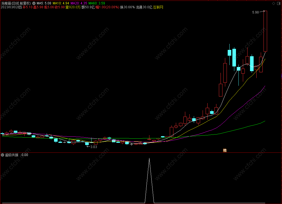Click the turnover rate 换30.66%
The image size is (282, 204).
[x=128, y=7]
